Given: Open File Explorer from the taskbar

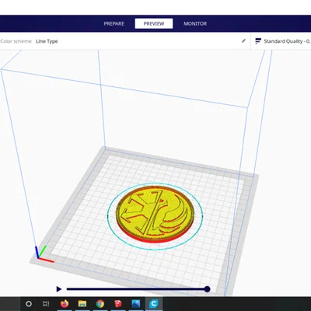Looking at the screenshot, I should tap(82, 303).
